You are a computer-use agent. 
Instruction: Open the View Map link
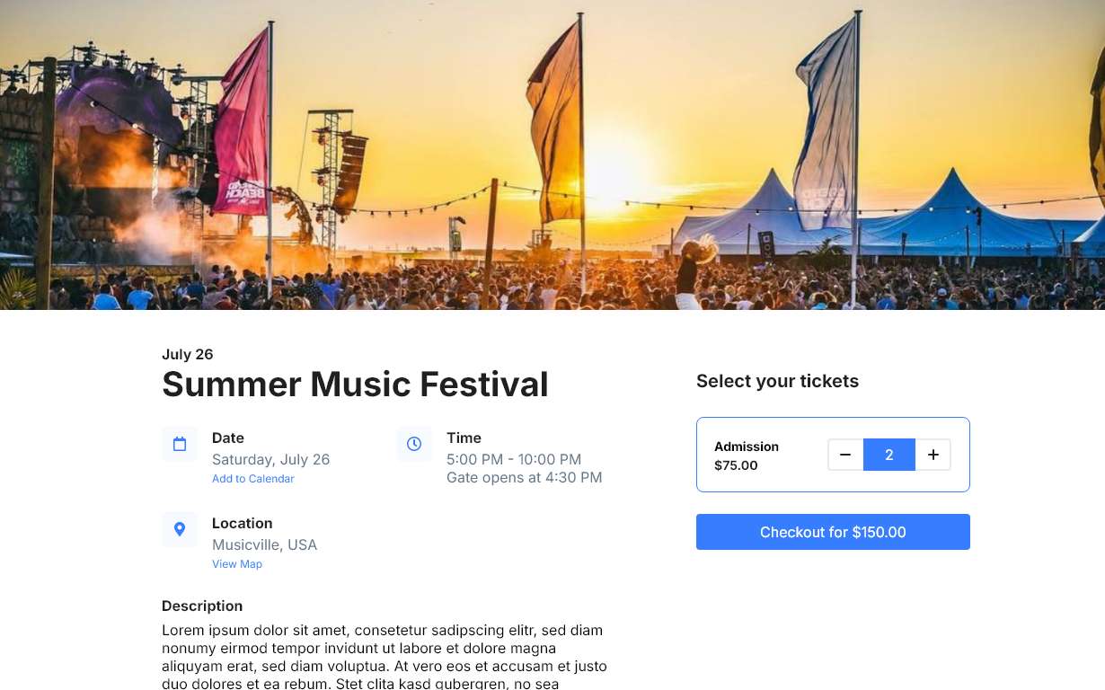coord(237,564)
